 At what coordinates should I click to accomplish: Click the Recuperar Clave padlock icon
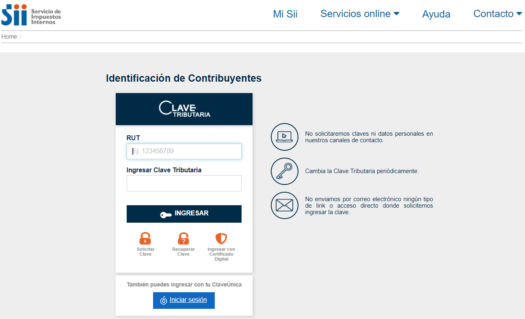coord(184,238)
